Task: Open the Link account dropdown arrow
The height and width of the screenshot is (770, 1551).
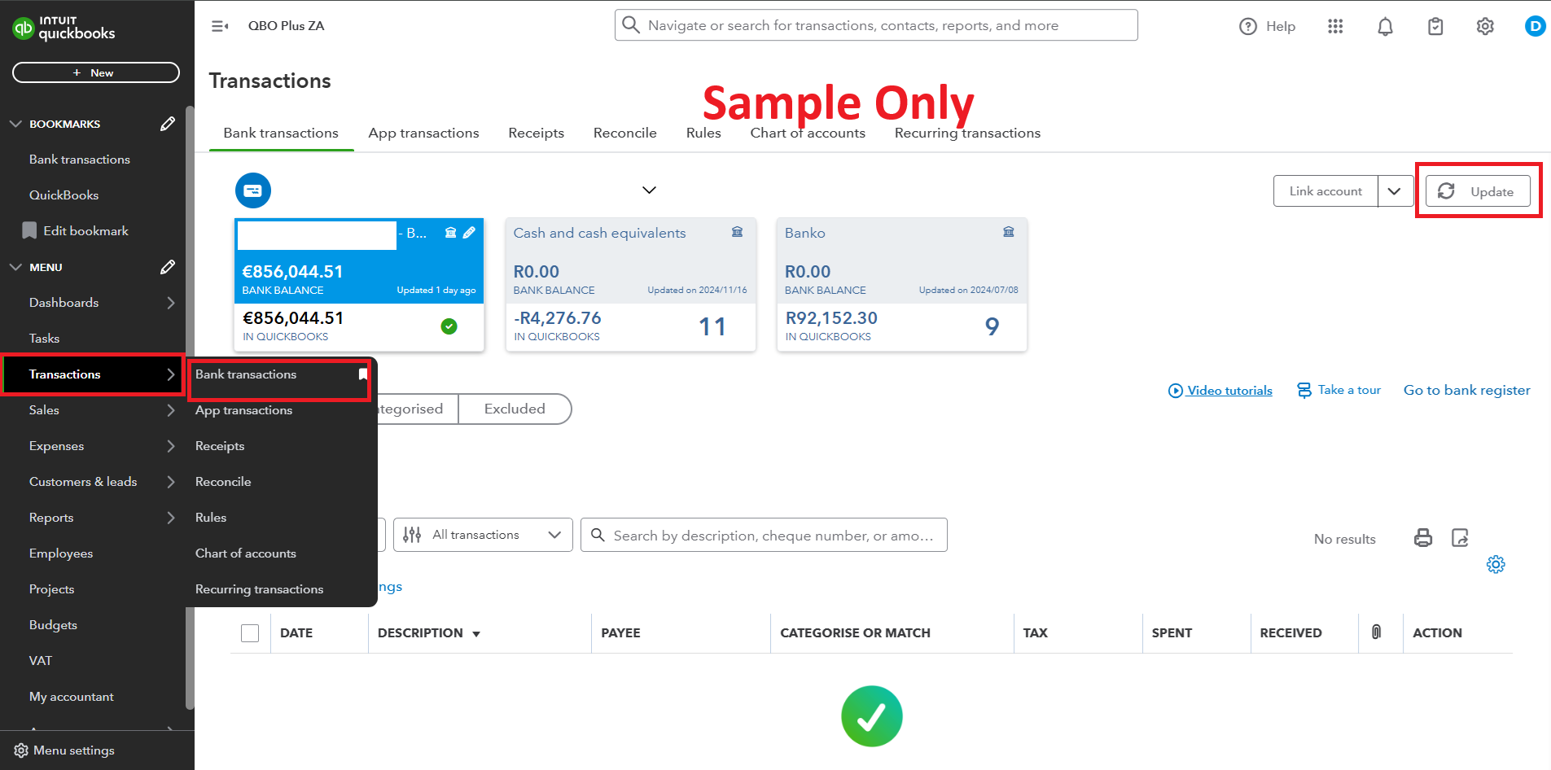Action: point(1395,191)
